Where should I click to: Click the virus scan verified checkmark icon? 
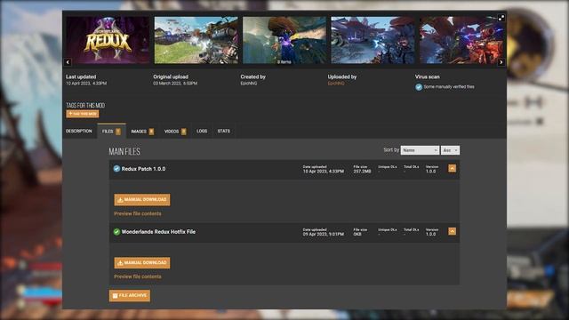click(x=419, y=87)
